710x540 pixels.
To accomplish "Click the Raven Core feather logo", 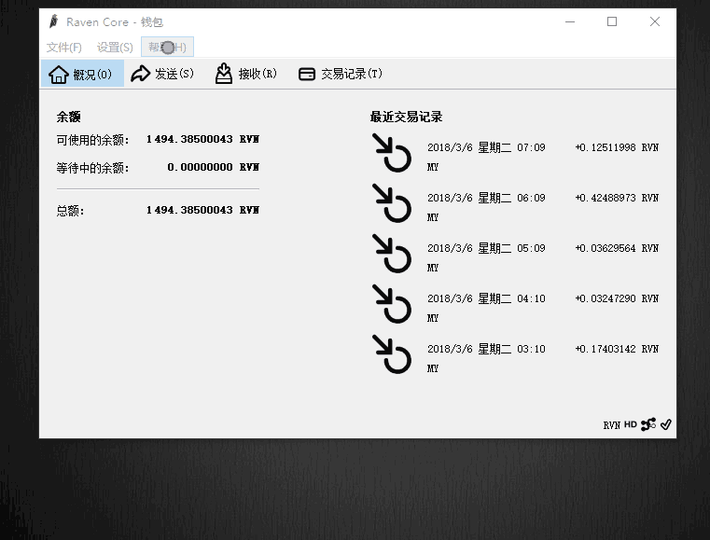I will click(x=54, y=21).
